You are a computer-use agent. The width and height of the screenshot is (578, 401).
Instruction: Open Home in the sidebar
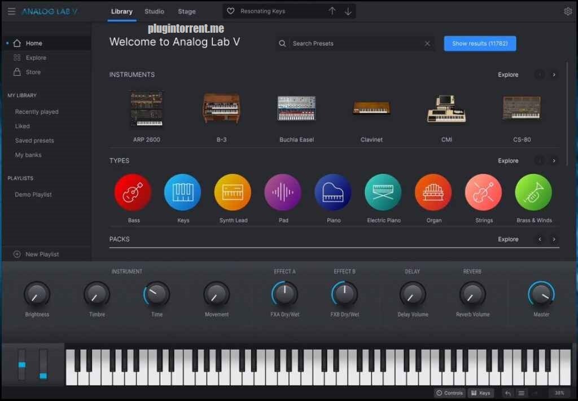(x=47, y=43)
